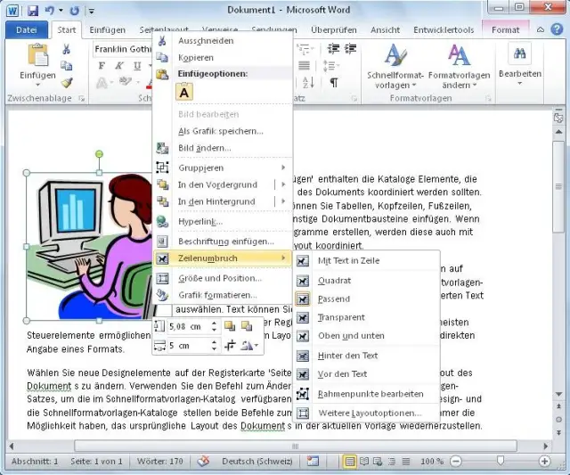Click the Redo icon in title bar
The height and width of the screenshot is (475, 570).
[74, 11]
